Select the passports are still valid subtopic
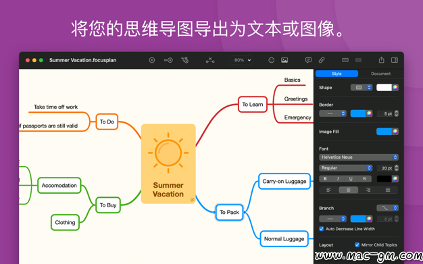The height and width of the screenshot is (264, 423). pos(48,126)
